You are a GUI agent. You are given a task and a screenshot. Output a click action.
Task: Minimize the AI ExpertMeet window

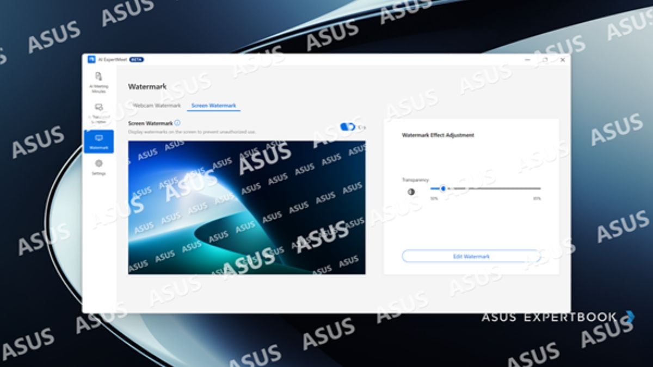coord(527,60)
